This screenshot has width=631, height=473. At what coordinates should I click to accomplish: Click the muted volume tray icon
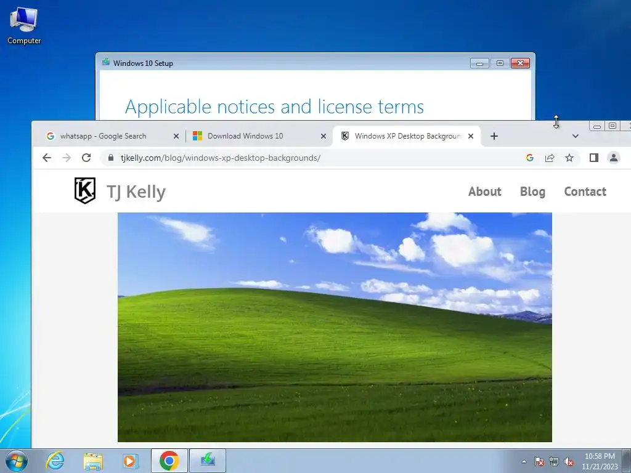569,461
